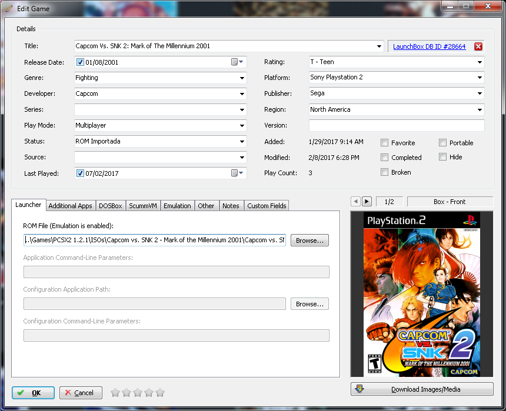The height and width of the screenshot is (411, 506).
Task: Click the Added value '1/29/2017 9:14 AM'
Action: coord(336,142)
